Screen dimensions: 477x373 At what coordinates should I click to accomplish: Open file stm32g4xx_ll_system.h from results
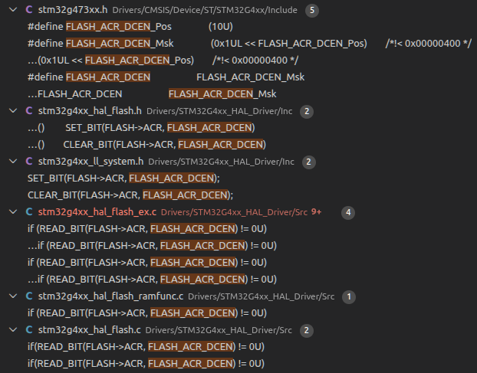pos(90,162)
